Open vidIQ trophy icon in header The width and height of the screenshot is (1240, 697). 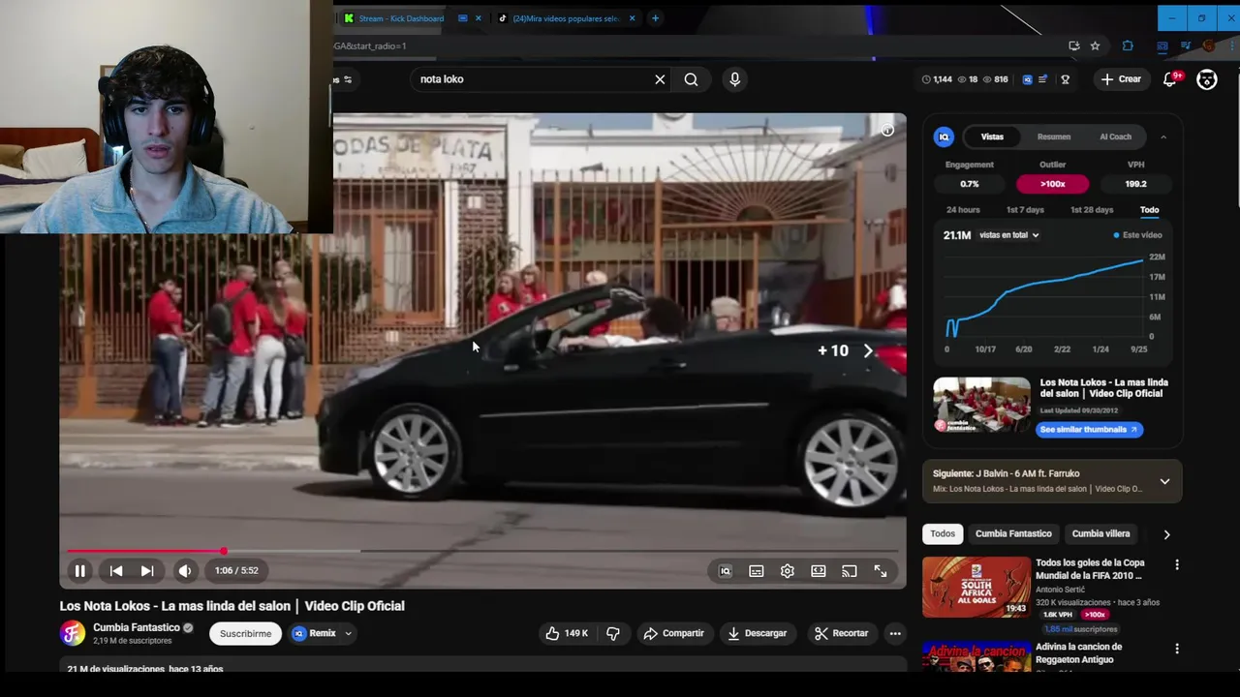tap(1066, 79)
